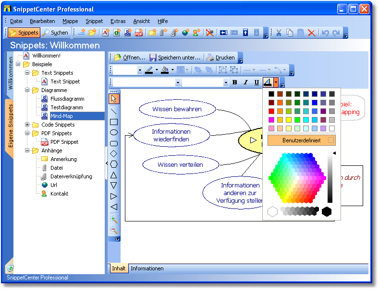
Task: Expand the Code Snippets folder
Action: pos(27,125)
